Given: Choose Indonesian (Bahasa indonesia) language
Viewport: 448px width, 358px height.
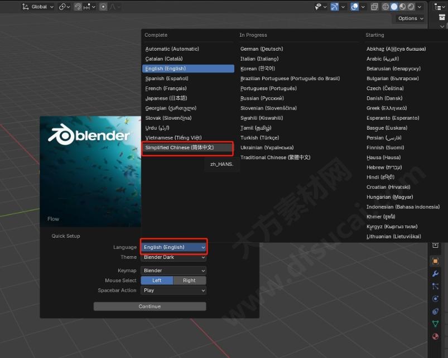Looking at the screenshot, I should [x=406, y=207].
